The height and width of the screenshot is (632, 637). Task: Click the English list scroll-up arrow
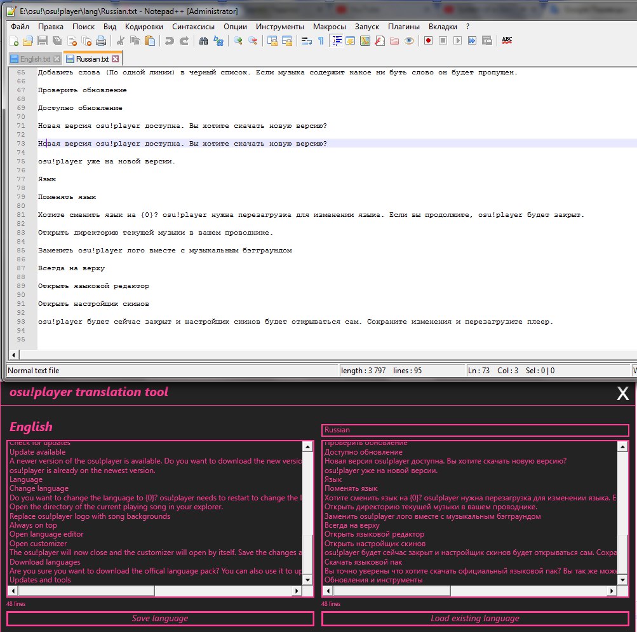coord(307,446)
